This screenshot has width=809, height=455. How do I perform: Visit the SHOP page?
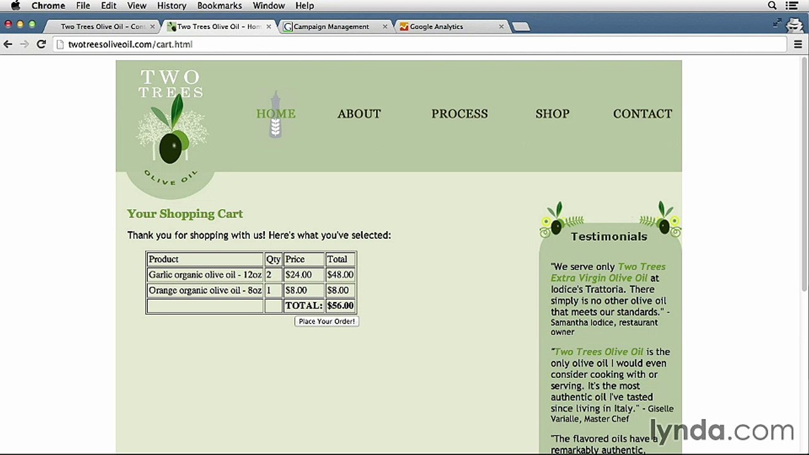[x=552, y=114]
